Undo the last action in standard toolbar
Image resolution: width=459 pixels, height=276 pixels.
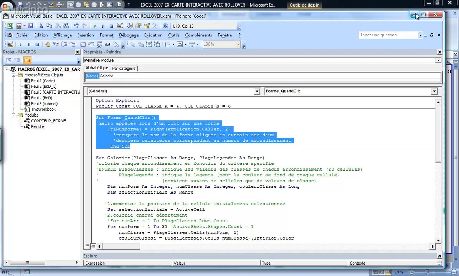pos(76,26)
